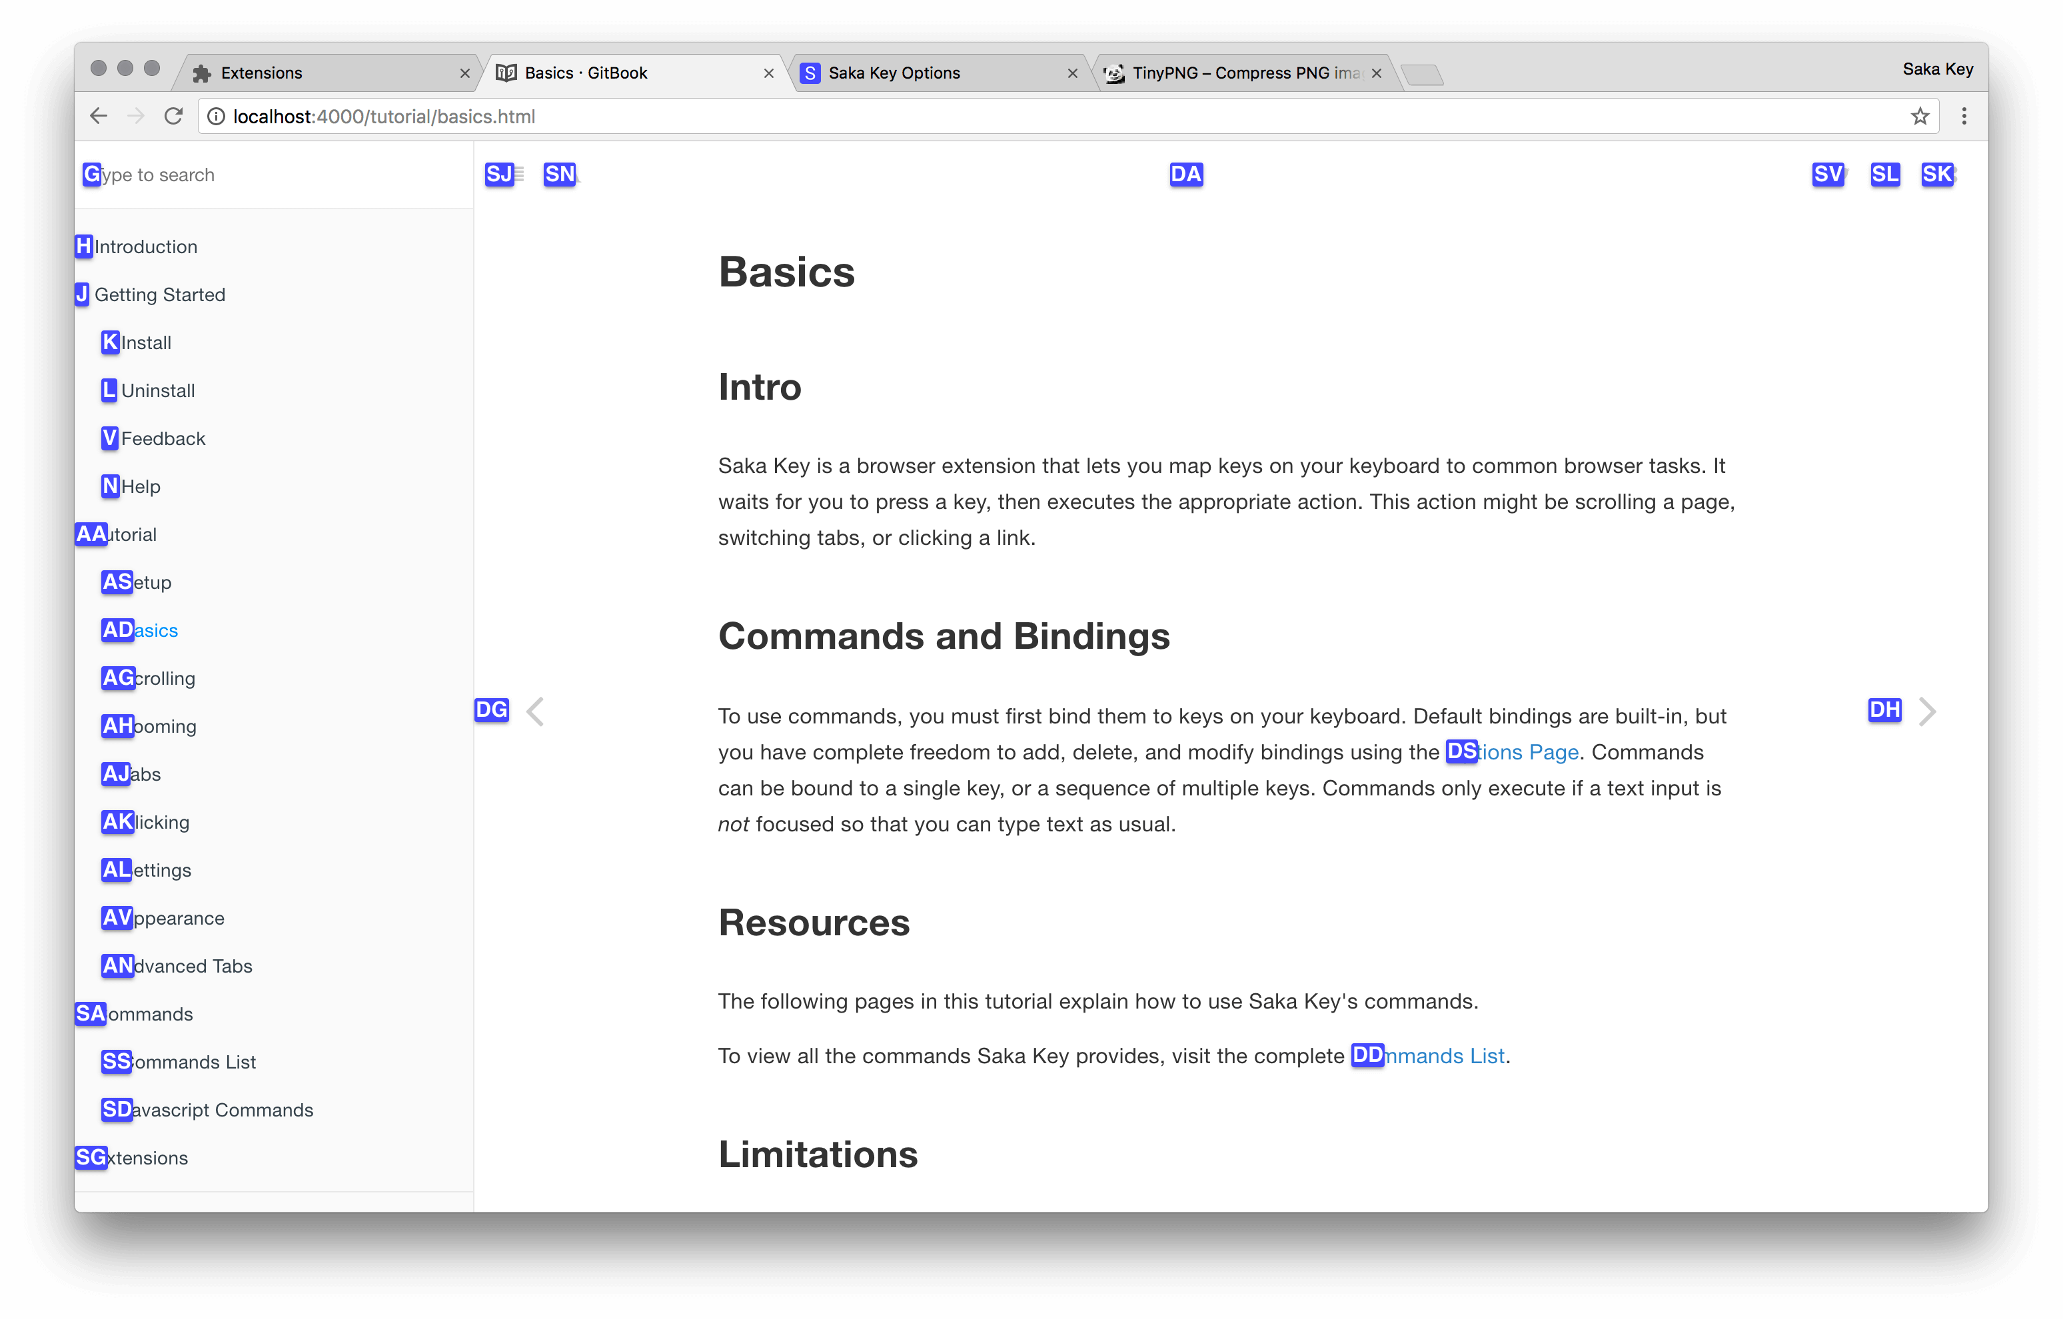
Task: Open new tab button
Action: click(1423, 75)
